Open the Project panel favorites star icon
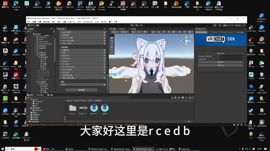Image resolution: width=270 pixels, height=151 pixels. coord(186,98)
